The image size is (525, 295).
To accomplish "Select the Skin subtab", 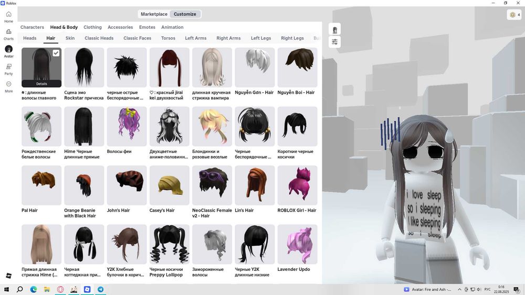I will [70, 38].
